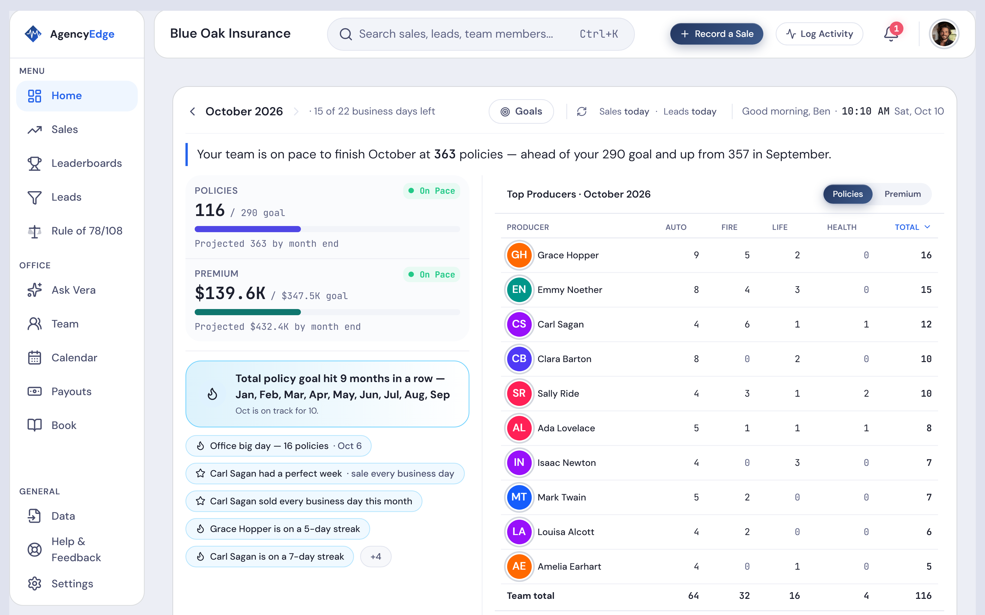Image resolution: width=985 pixels, height=615 pixels.
Task: Expand the +4 more highlights chip
Action: [376, 556]
